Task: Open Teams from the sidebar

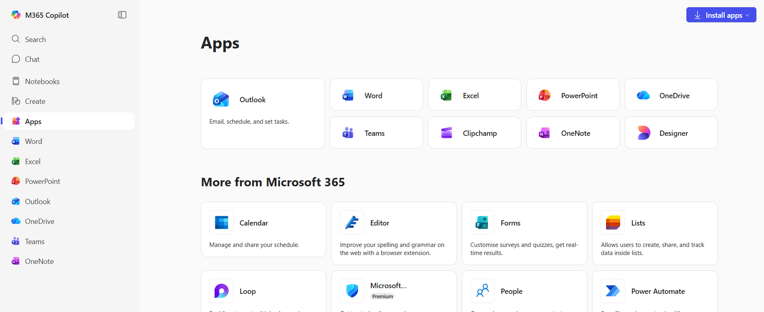Action: [69, 241]
